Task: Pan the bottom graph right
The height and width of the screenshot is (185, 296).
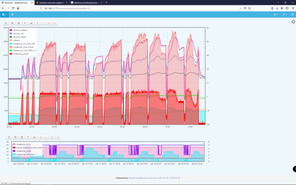Action: coord(58,137)
